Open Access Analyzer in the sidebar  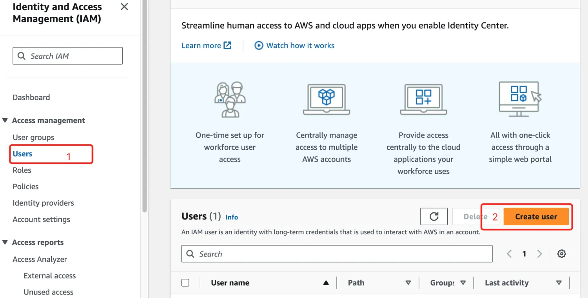coord(40,259)
